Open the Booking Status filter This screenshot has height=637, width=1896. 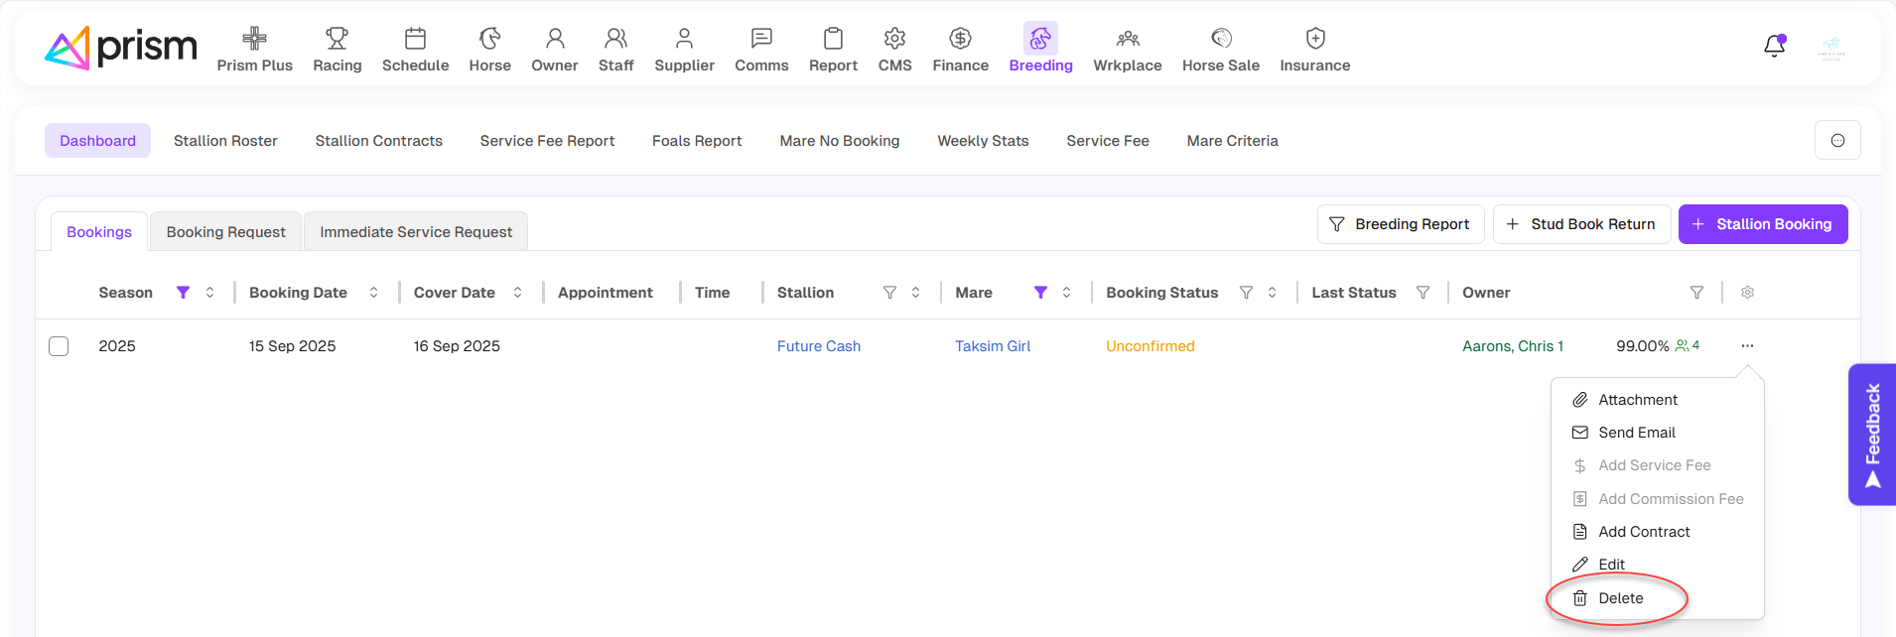[x=1246, y=293]
